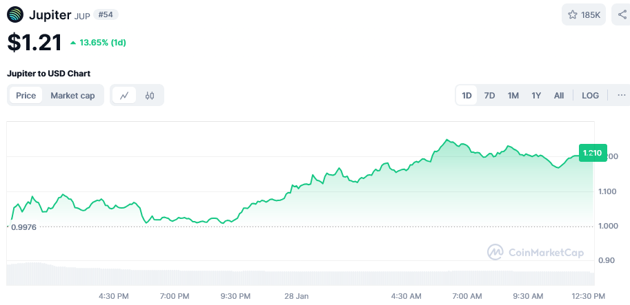Click the 12:30 PM time axis label
The width and height of the screenshot is (630, 305).
tap(588, 296)
